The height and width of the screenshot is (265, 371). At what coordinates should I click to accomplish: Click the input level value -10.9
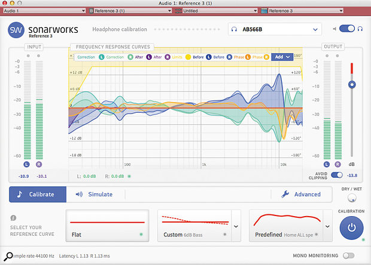(x=24, y=176)
